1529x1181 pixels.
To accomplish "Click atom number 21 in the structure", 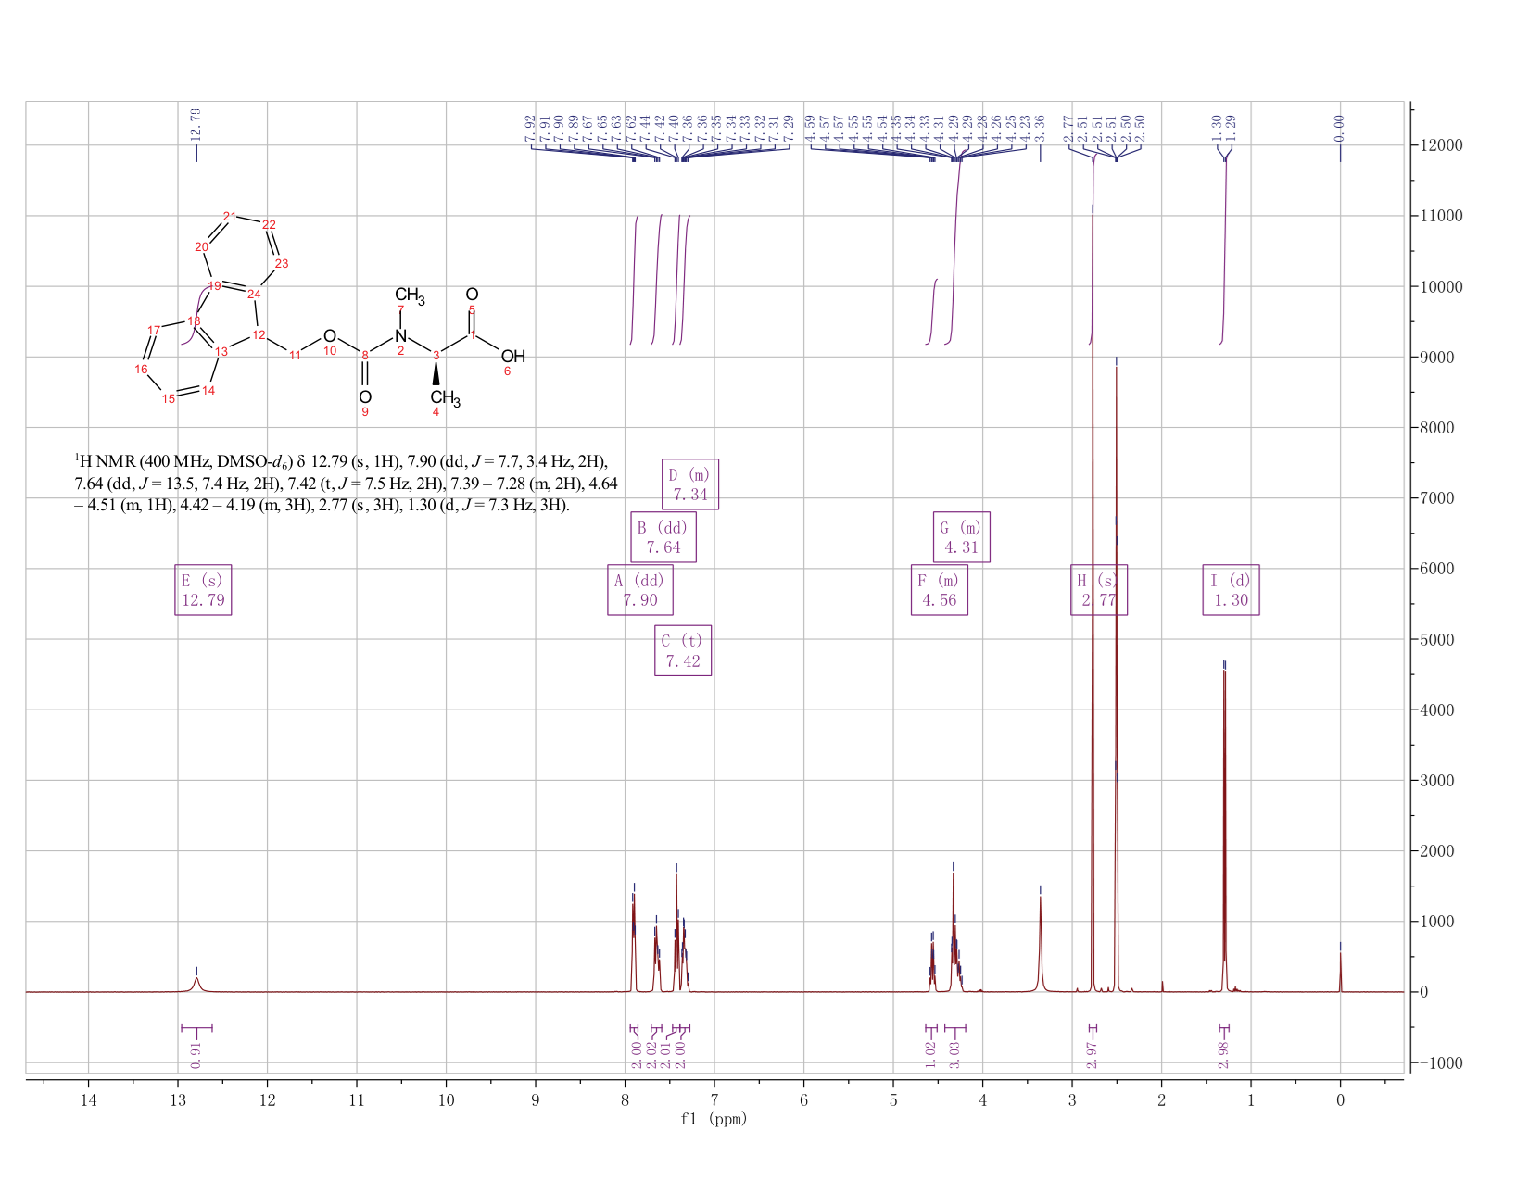I will tap(230, 216).
